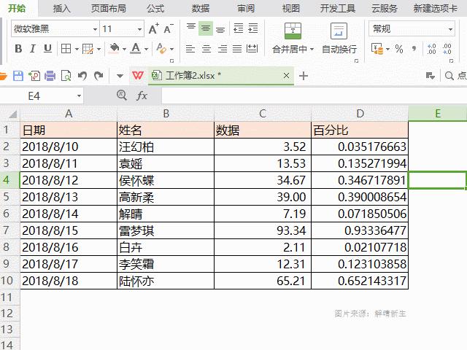
Task: Increase decimal places icon
Action: coord(431,49)
